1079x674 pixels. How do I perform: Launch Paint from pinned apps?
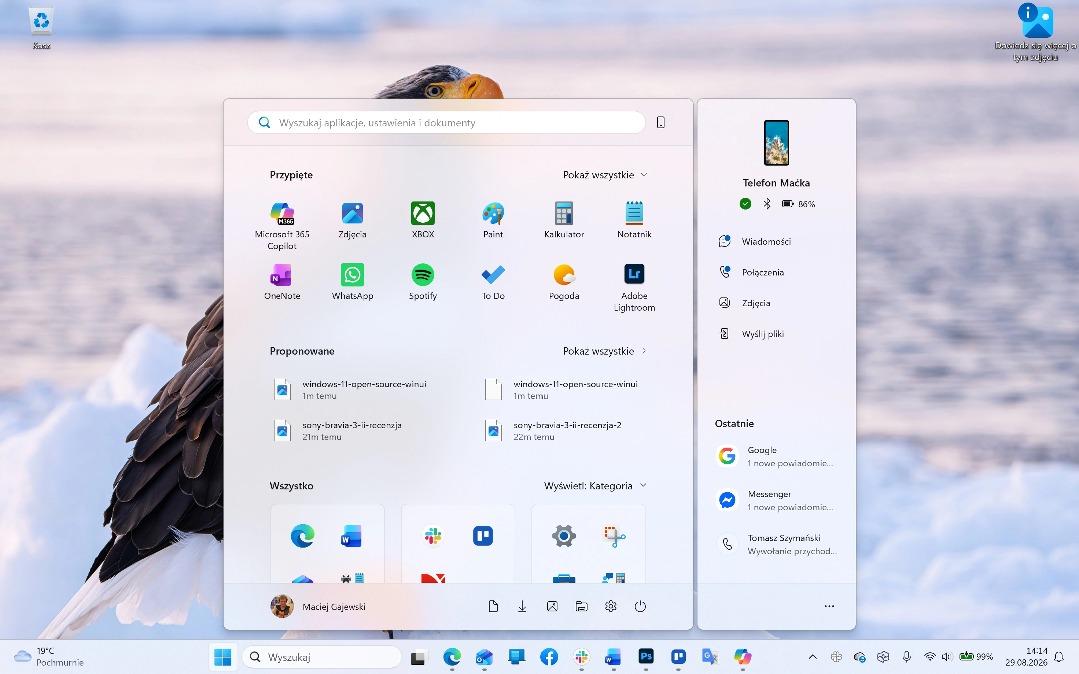493,220
